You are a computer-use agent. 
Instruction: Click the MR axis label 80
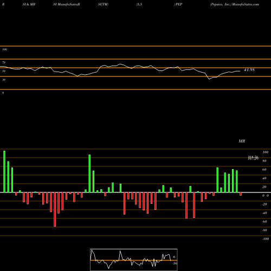click(x=264, y=161)
